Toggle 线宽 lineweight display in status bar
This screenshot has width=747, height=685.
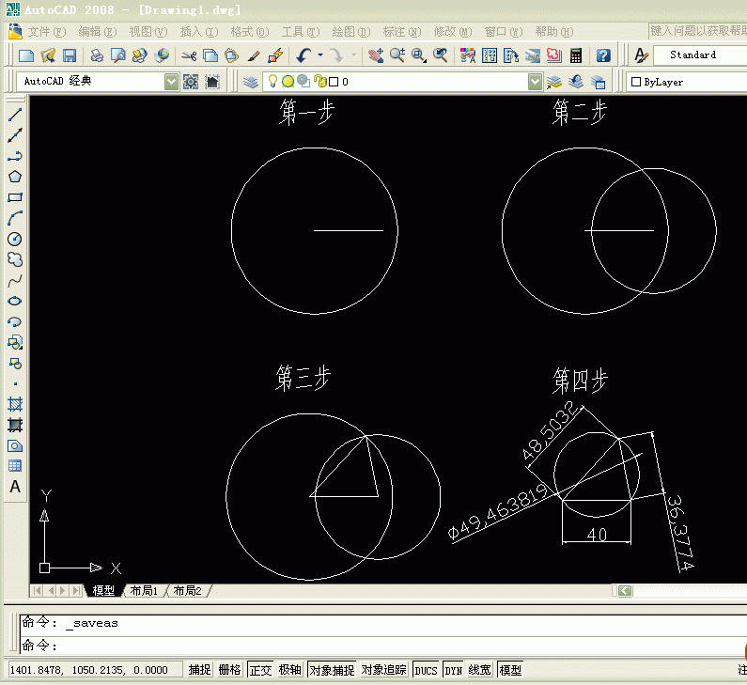tap(479, 670)
